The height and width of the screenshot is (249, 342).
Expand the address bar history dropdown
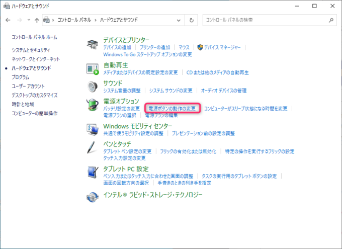coord(179,20)
